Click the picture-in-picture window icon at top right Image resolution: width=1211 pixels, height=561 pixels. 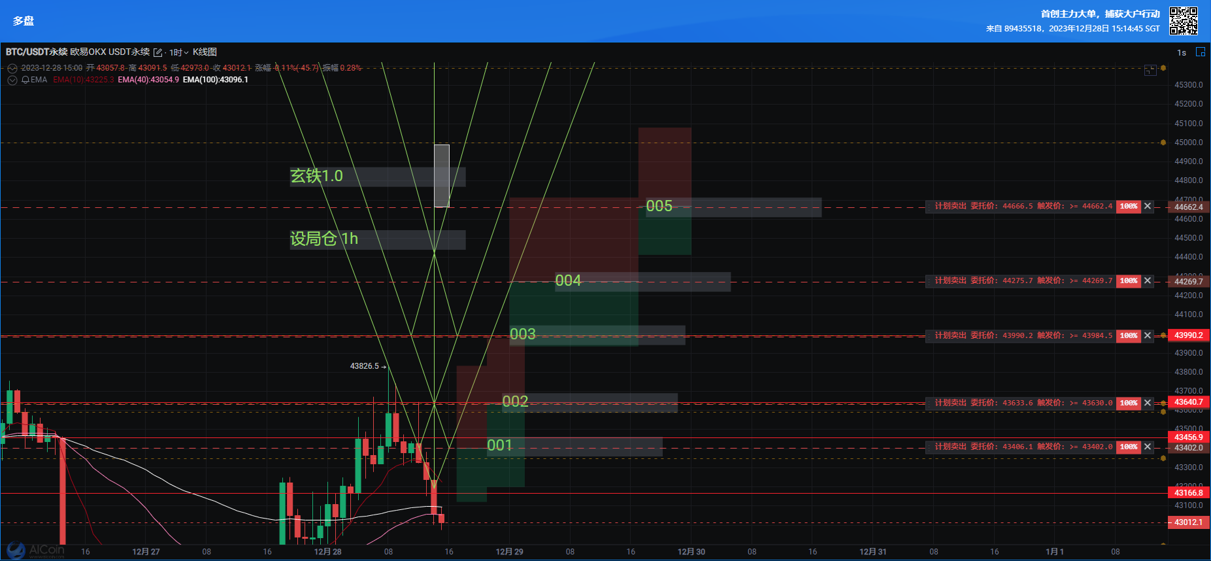click(x=1200, y=52)
